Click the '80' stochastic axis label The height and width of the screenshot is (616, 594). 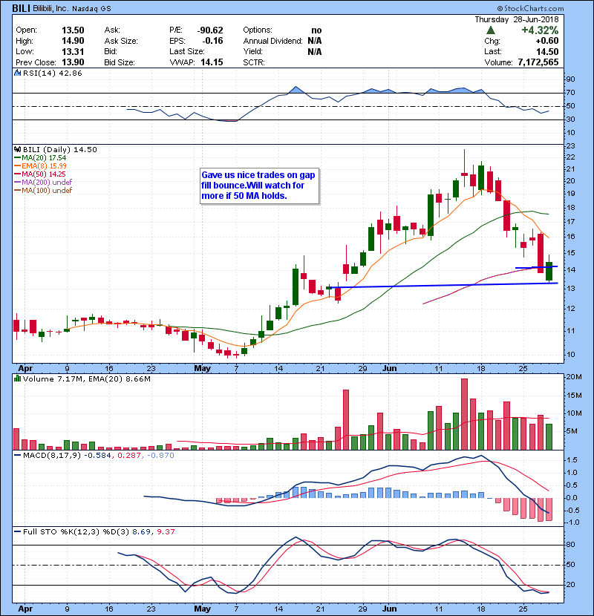point(570,545)
